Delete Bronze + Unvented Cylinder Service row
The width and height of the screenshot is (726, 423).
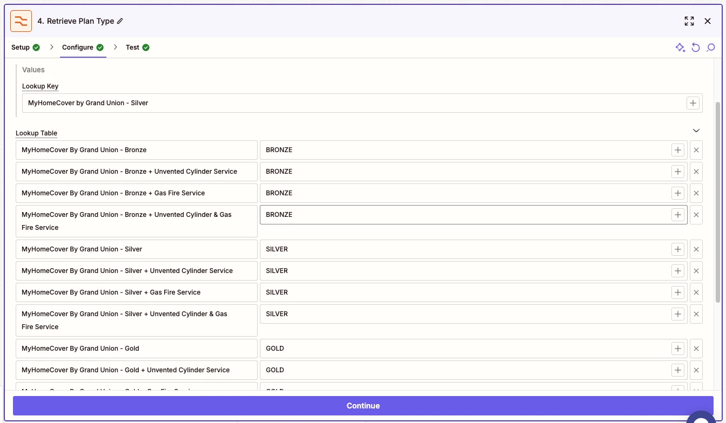click(696, 172)
